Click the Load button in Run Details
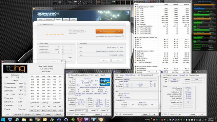The image size is (217, 122). [x=105, y=61]
